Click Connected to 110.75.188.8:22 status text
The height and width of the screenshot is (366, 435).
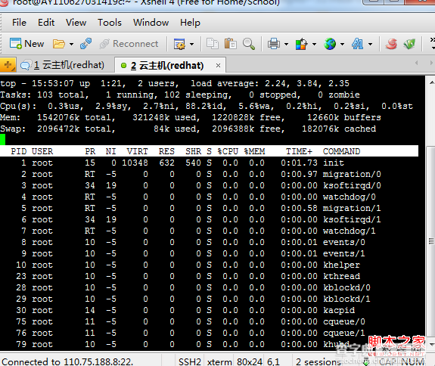tap(67, 361)
